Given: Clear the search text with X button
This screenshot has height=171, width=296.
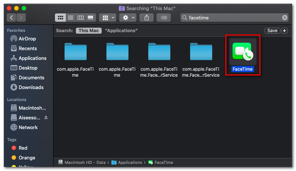Looking at the screenshot, I should [285, 18].
